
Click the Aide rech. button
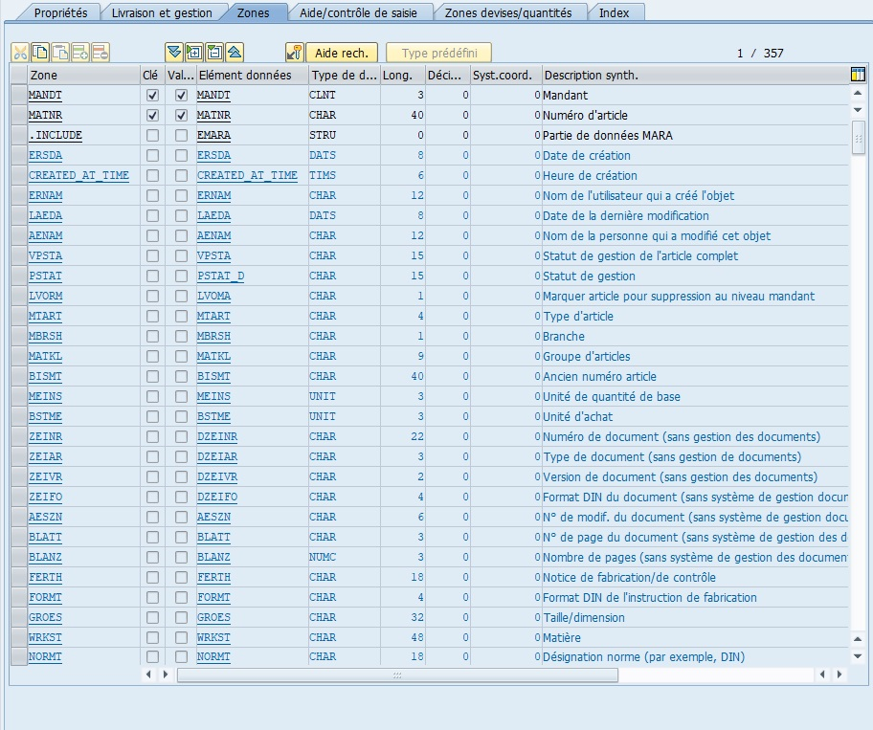pyautogui.click(x=341, y=54)
